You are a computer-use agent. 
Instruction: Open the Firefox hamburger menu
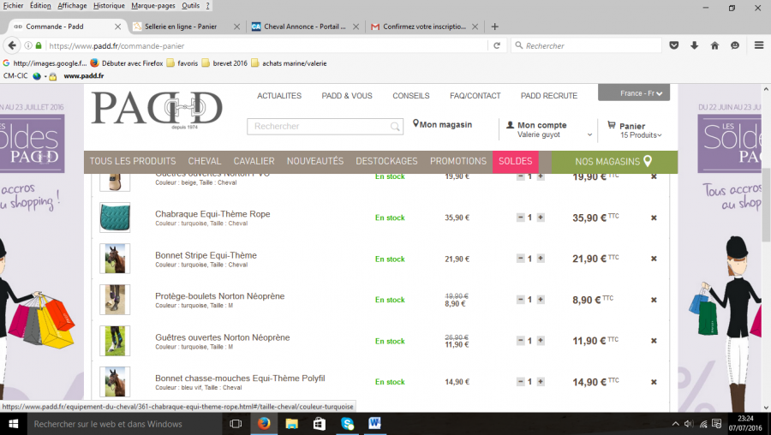pos(759,45)
